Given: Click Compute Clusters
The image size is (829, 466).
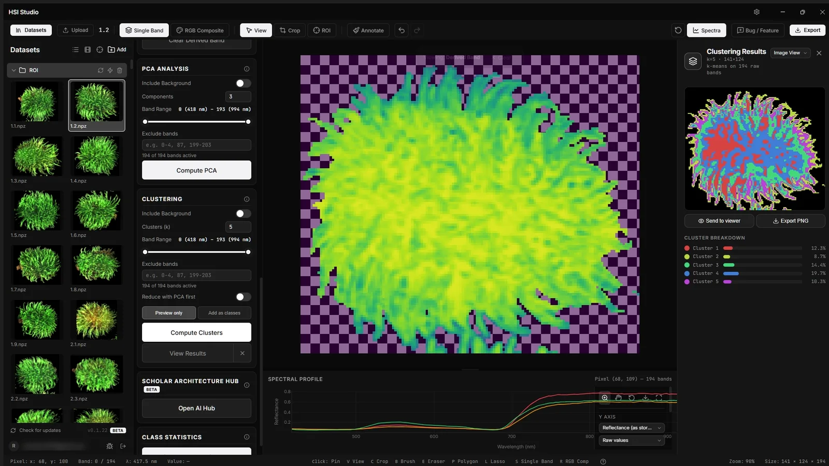Looking at the screenshot, I should coord(196,332).
